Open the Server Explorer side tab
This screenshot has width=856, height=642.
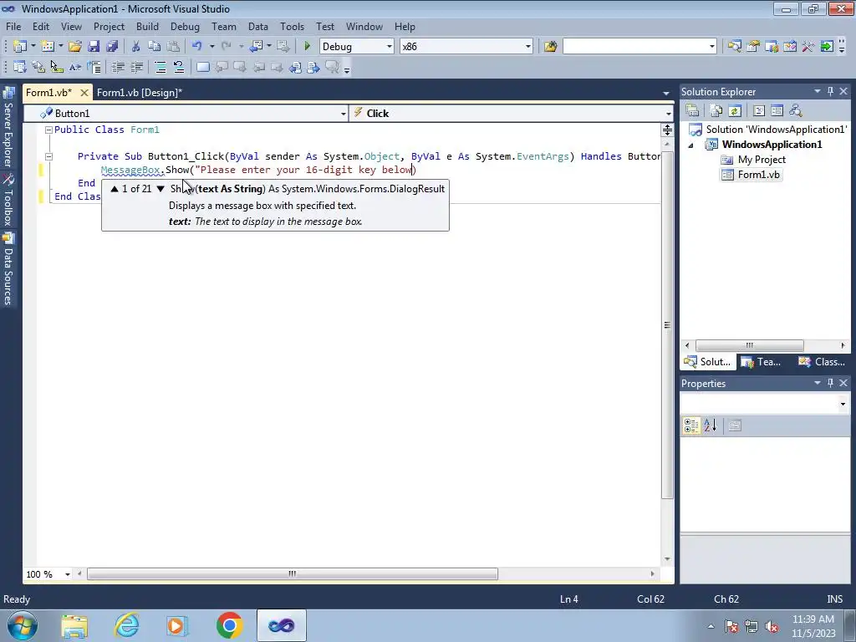(8, 128)
